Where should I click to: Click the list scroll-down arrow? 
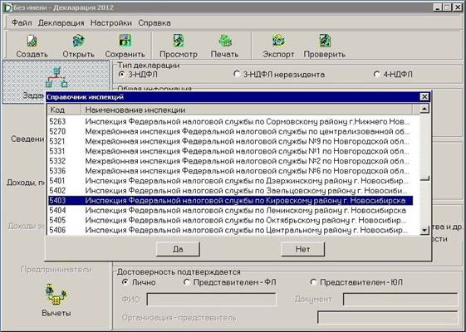pyautogui.click(x=424, y=230)
